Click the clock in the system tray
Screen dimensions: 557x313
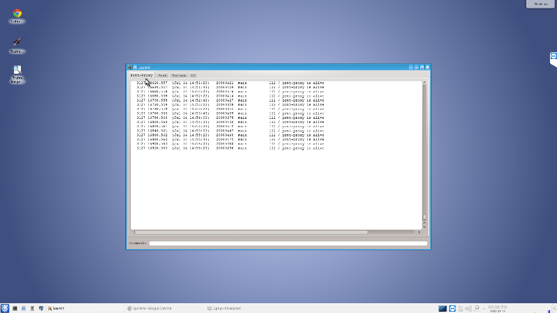click(499, 307)
